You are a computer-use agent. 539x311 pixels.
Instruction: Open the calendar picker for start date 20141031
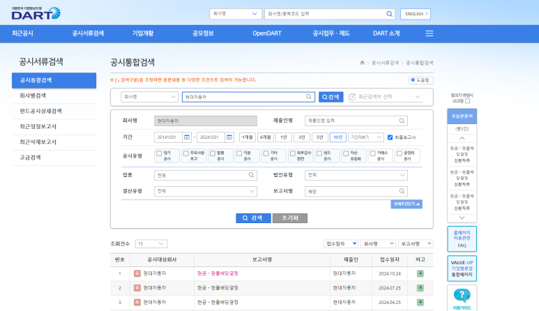187,137
